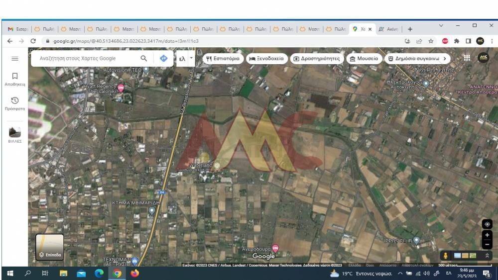Open directions with the blue arrow icon
This screenshot has width=498, height=280.
pyautogui.click(x=163, y=58)
